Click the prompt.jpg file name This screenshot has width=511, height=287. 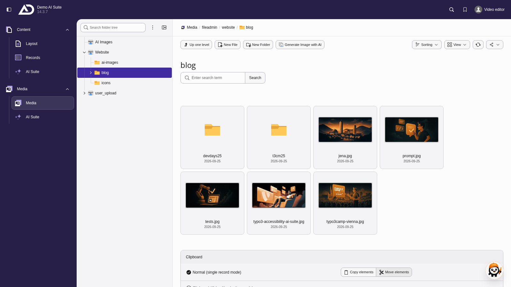(412, 156)
